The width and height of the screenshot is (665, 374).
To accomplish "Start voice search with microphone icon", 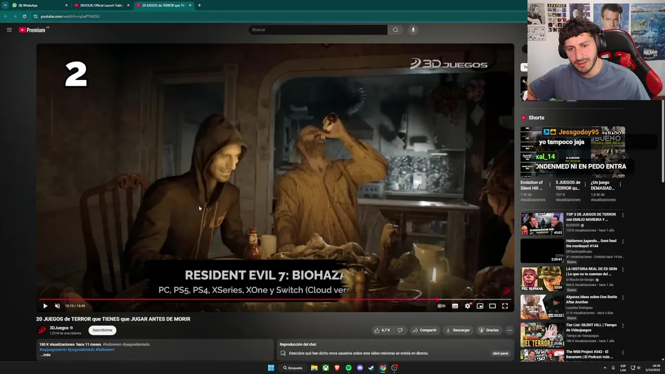I will point(413,30).
